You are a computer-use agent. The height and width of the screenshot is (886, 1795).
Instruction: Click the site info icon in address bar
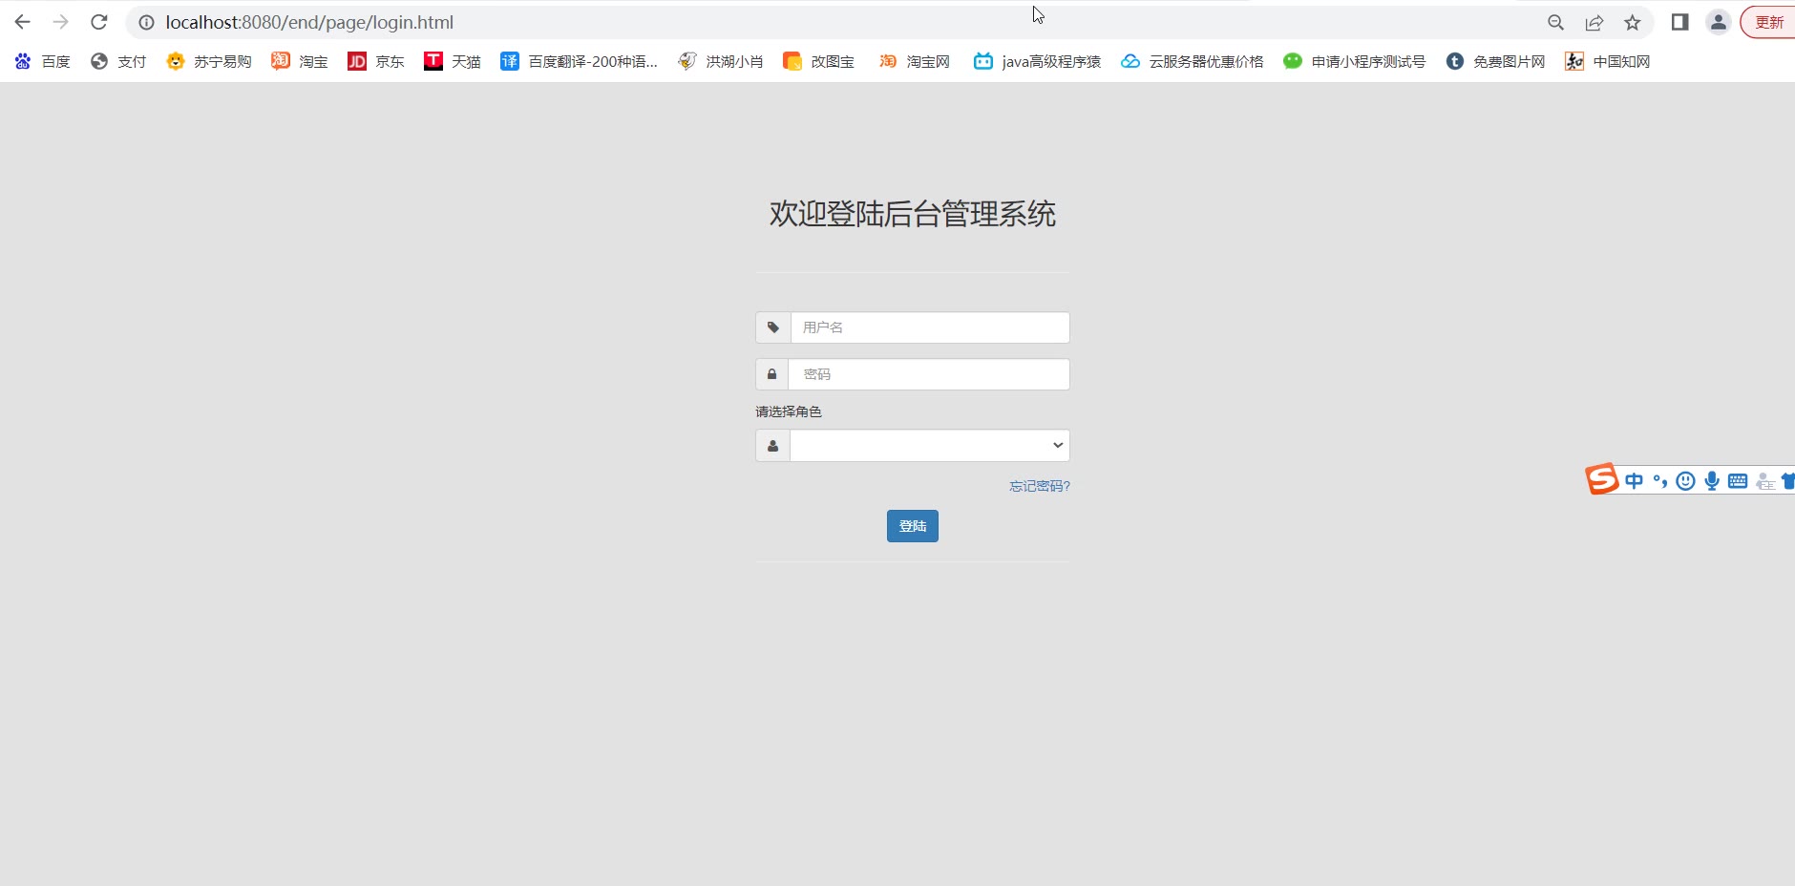pyautogui.click(x=146, y=22)
